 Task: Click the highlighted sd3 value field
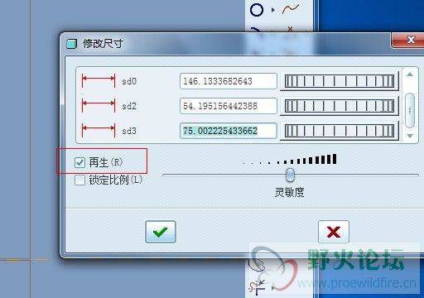[x=229, y=131]
